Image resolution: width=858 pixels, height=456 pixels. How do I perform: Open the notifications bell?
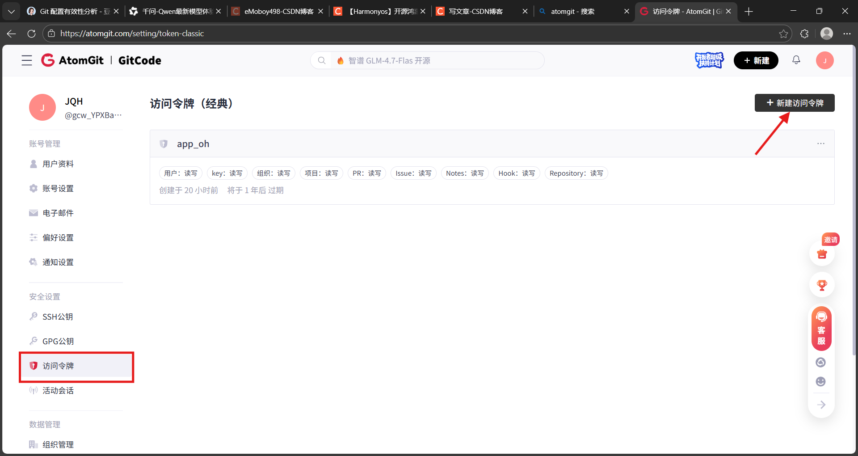tap(796, 60)
